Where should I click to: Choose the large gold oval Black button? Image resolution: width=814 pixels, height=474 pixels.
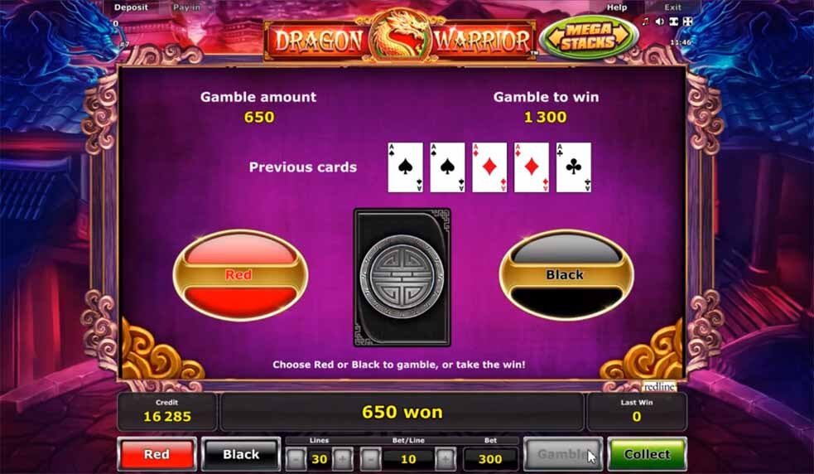[566, 275]
